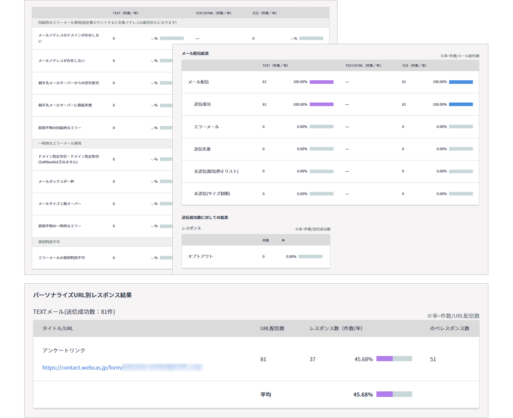The width and height of the screenshot is (513, 418).
Task: Click the ※率=件数/メール配信数 note
Action: [x=459, y=56]
